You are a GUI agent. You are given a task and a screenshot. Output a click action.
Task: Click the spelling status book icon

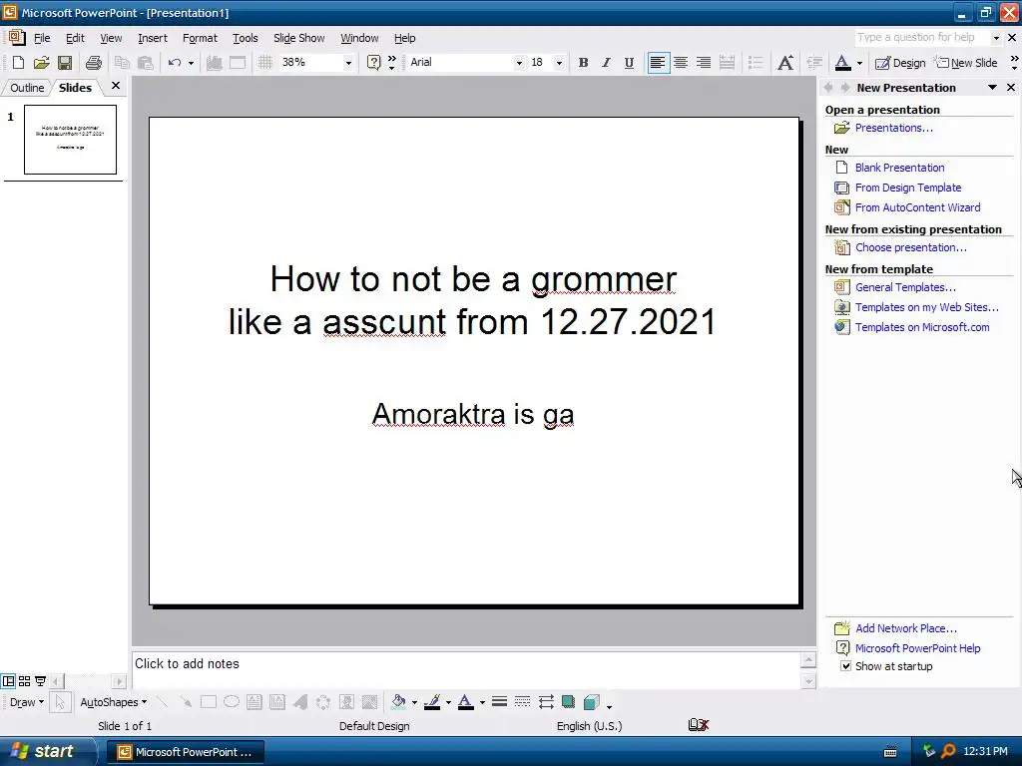pos(698,725)
